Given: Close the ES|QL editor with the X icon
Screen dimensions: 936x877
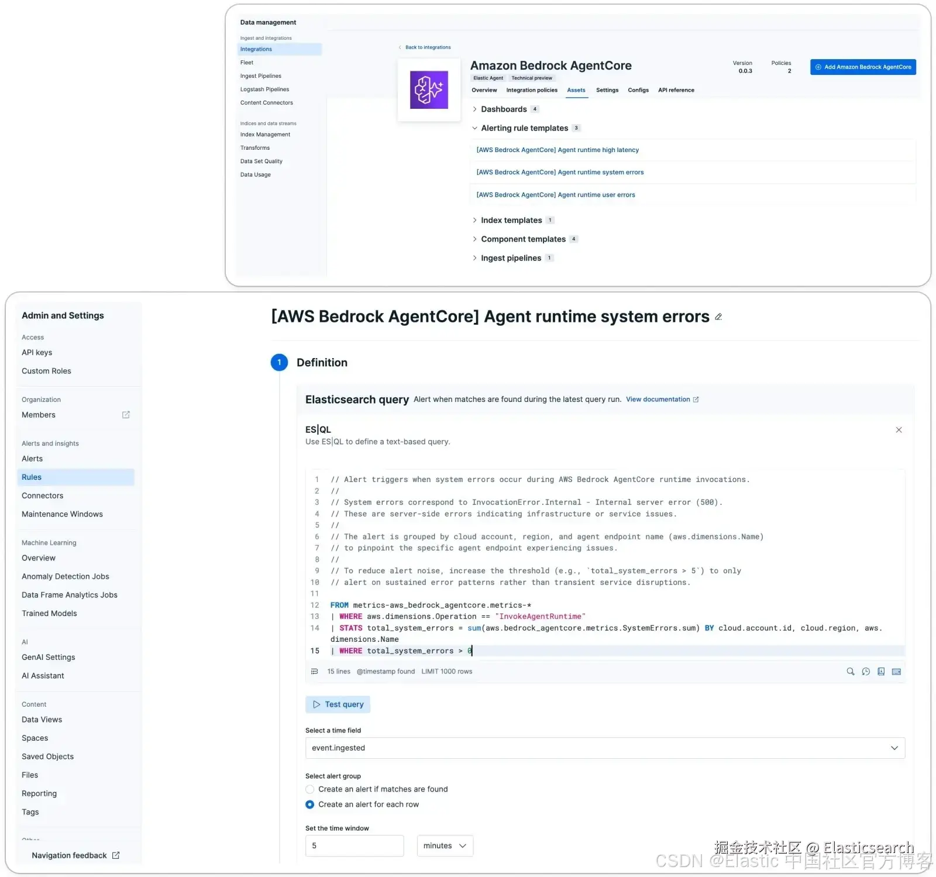Looking at the screenshot, I should 899,430.
